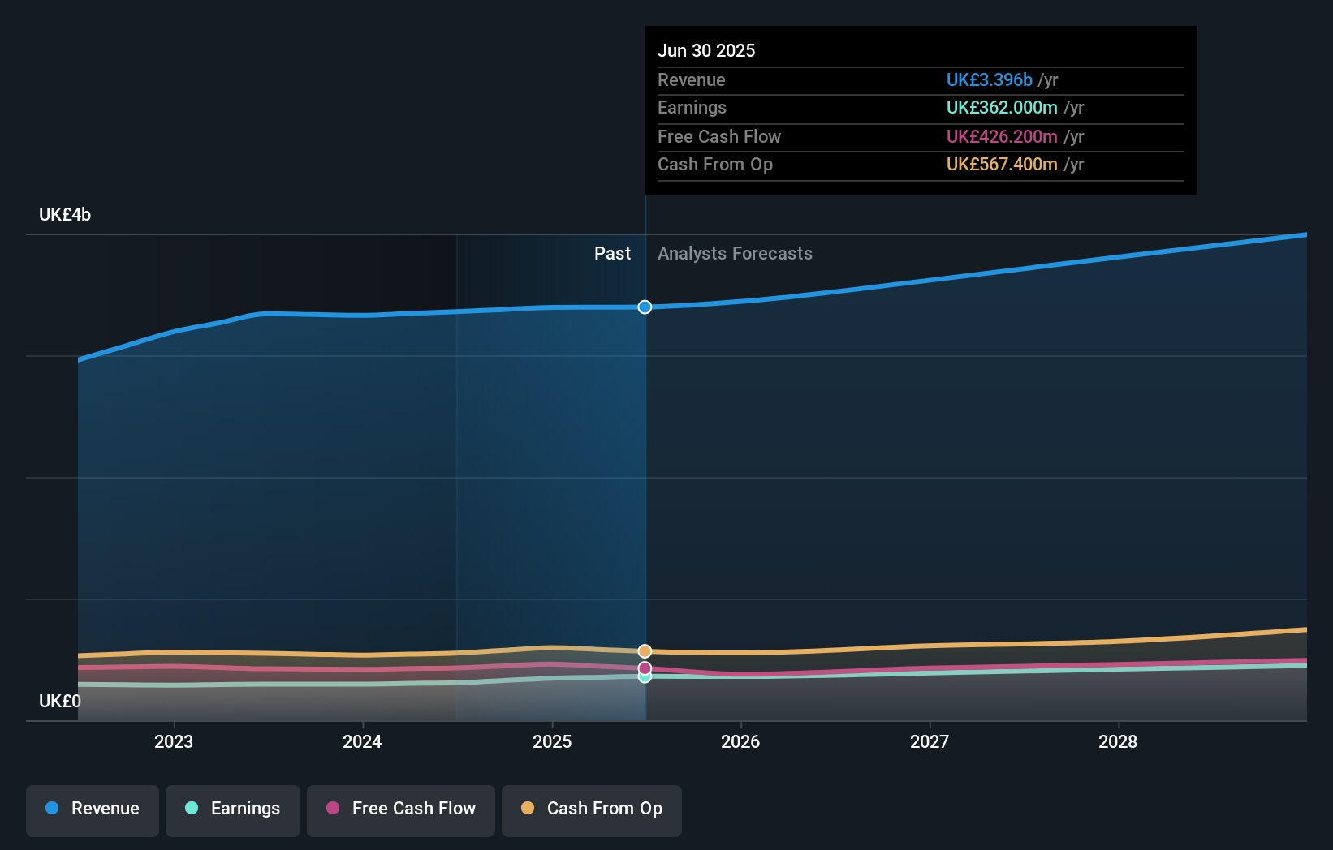Click the UK£362.000m earnings value
The height and width of the screenshot is (850, 1333).
point(1002,108)
